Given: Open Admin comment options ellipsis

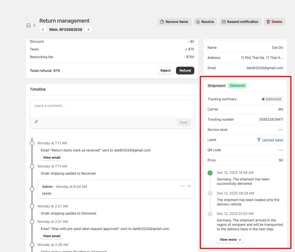Looking at the screenshot, I should [x=182, y=186].
